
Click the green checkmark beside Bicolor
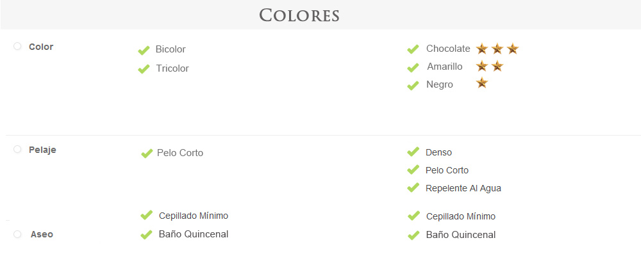pos(144,51)
